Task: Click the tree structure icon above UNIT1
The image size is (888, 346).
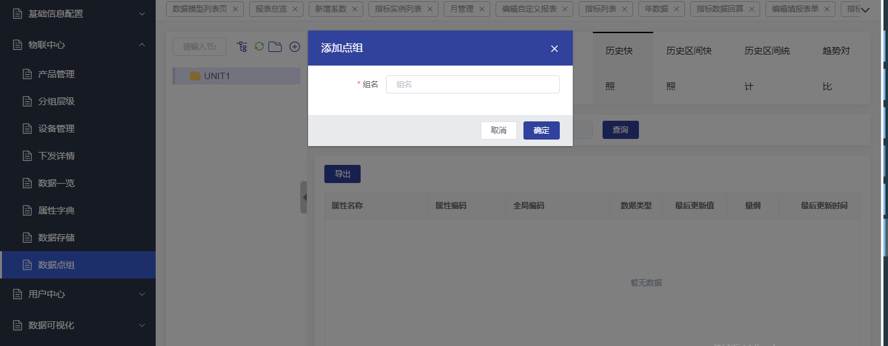Action: (x=243, y=47)
